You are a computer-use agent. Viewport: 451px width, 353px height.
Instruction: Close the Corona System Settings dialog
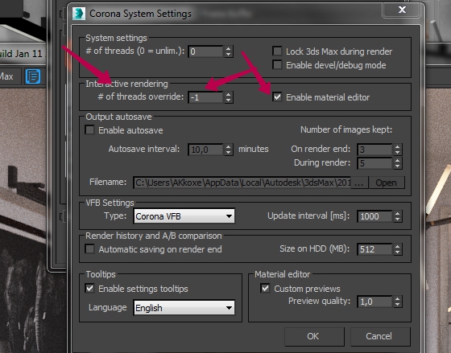point(402,10)
